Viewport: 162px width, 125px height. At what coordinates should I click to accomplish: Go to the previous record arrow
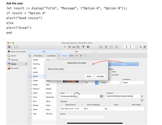pyautogui.click(x=126, y=47)
